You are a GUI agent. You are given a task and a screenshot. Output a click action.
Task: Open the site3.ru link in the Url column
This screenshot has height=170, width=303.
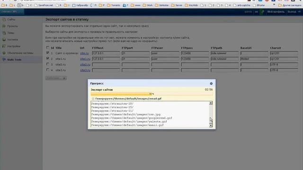click(x=85, y=70)
